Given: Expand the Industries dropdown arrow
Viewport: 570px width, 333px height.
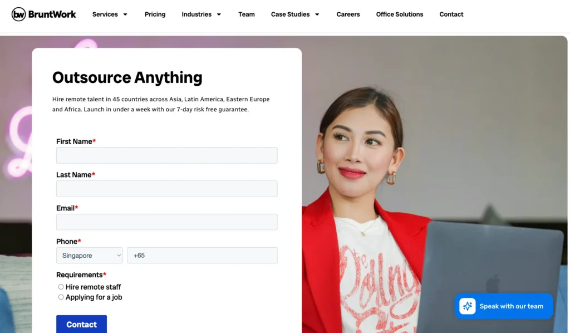Looking at the screenshot, I should pyautogui.click(x=219, y=14).
